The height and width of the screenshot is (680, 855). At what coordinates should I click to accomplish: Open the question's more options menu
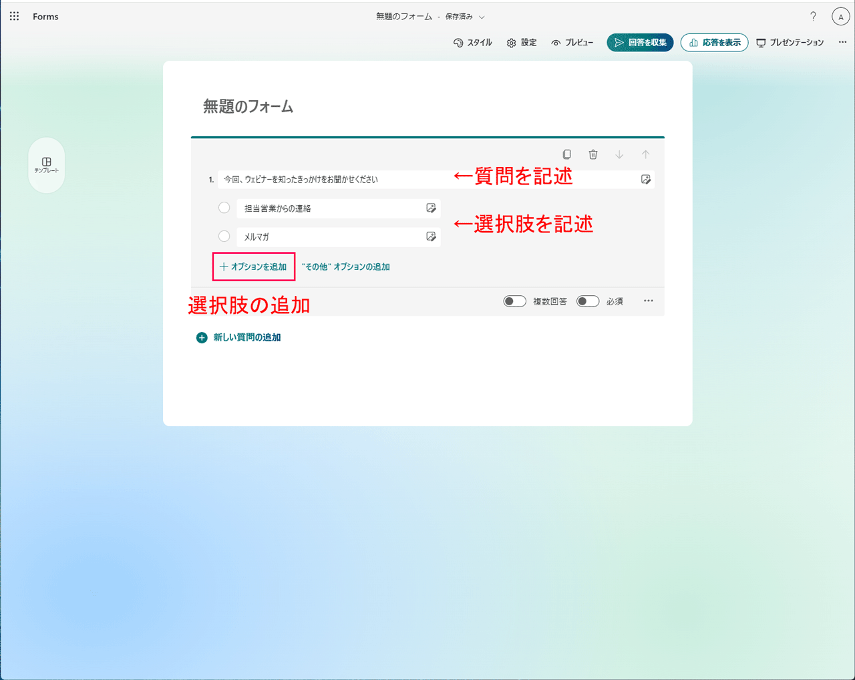(x=647, y=301)
